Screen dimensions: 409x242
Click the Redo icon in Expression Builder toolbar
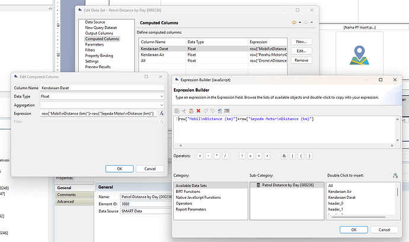coord(212,111)
